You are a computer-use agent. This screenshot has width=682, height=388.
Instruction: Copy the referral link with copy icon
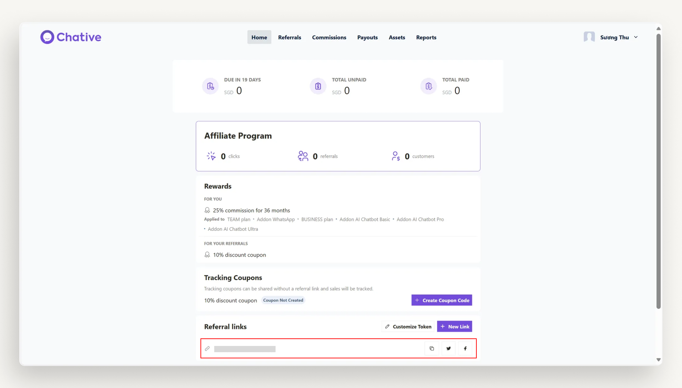tap(432, 348)
